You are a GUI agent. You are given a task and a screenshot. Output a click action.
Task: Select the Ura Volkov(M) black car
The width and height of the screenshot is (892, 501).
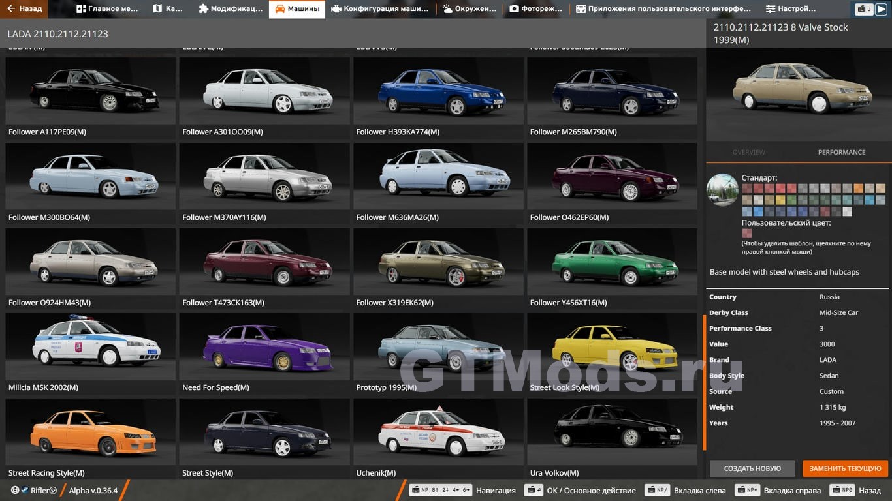(613, 439)
